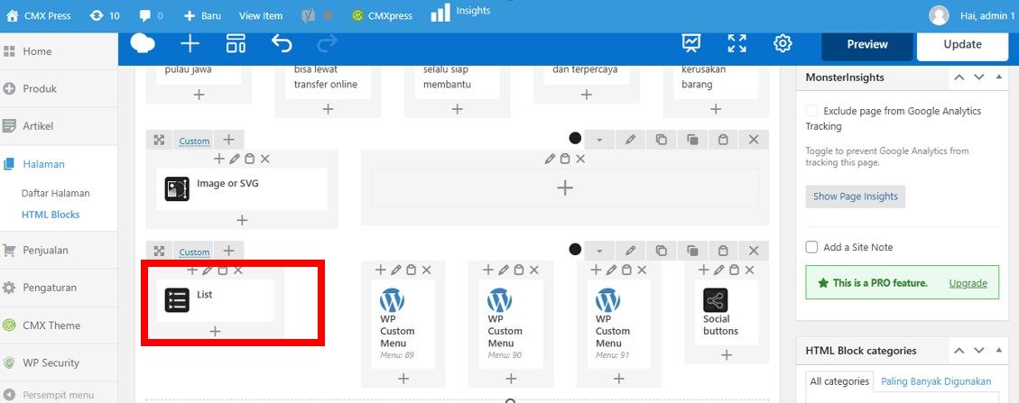The width and height of the screenshot is (1019, 403).
Task: Add an element below the Social buttons element
Action: (x=727, y=355)
